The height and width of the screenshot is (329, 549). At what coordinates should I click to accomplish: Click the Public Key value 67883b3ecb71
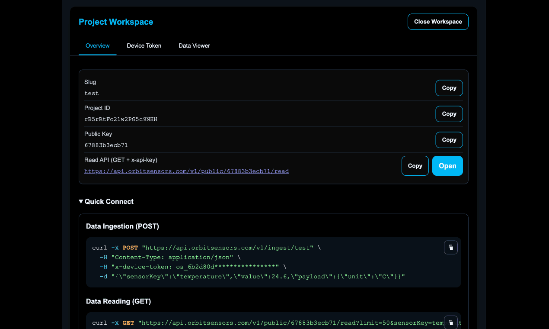(106, 145)
